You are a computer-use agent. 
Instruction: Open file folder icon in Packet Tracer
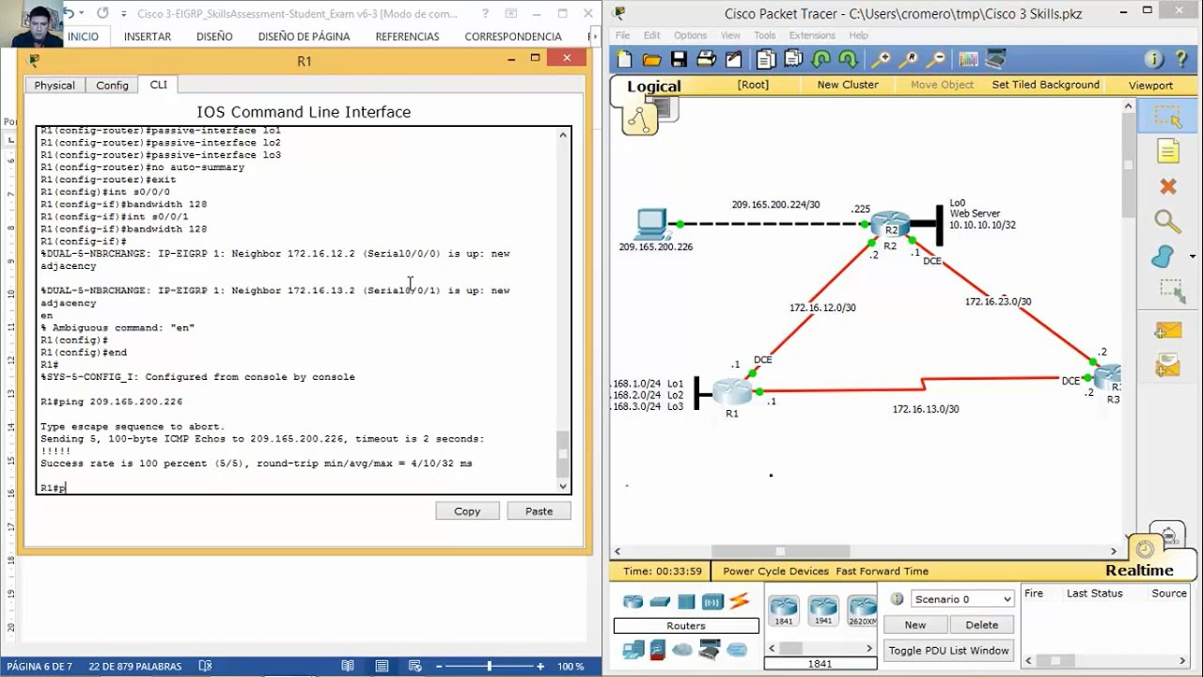click(x=651, y=60)
